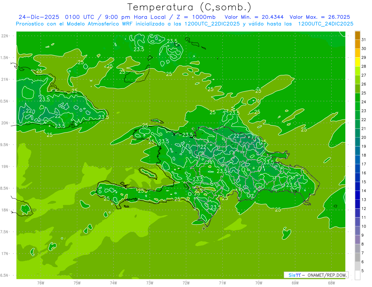Click the '20N' latitude axis label

pos(5,123)
